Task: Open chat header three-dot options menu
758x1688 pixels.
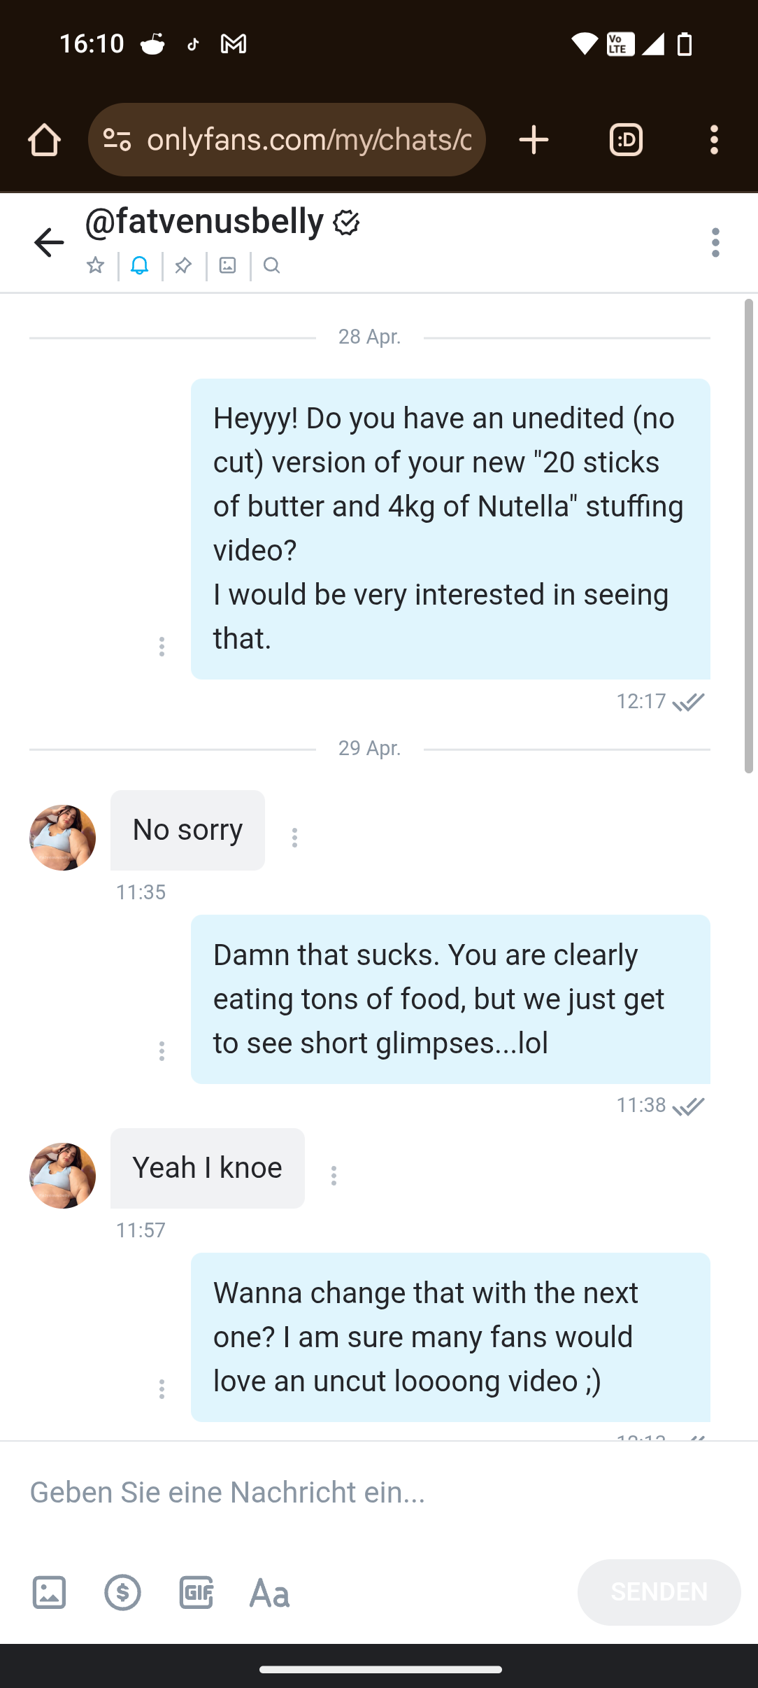Action: [715, 243]
